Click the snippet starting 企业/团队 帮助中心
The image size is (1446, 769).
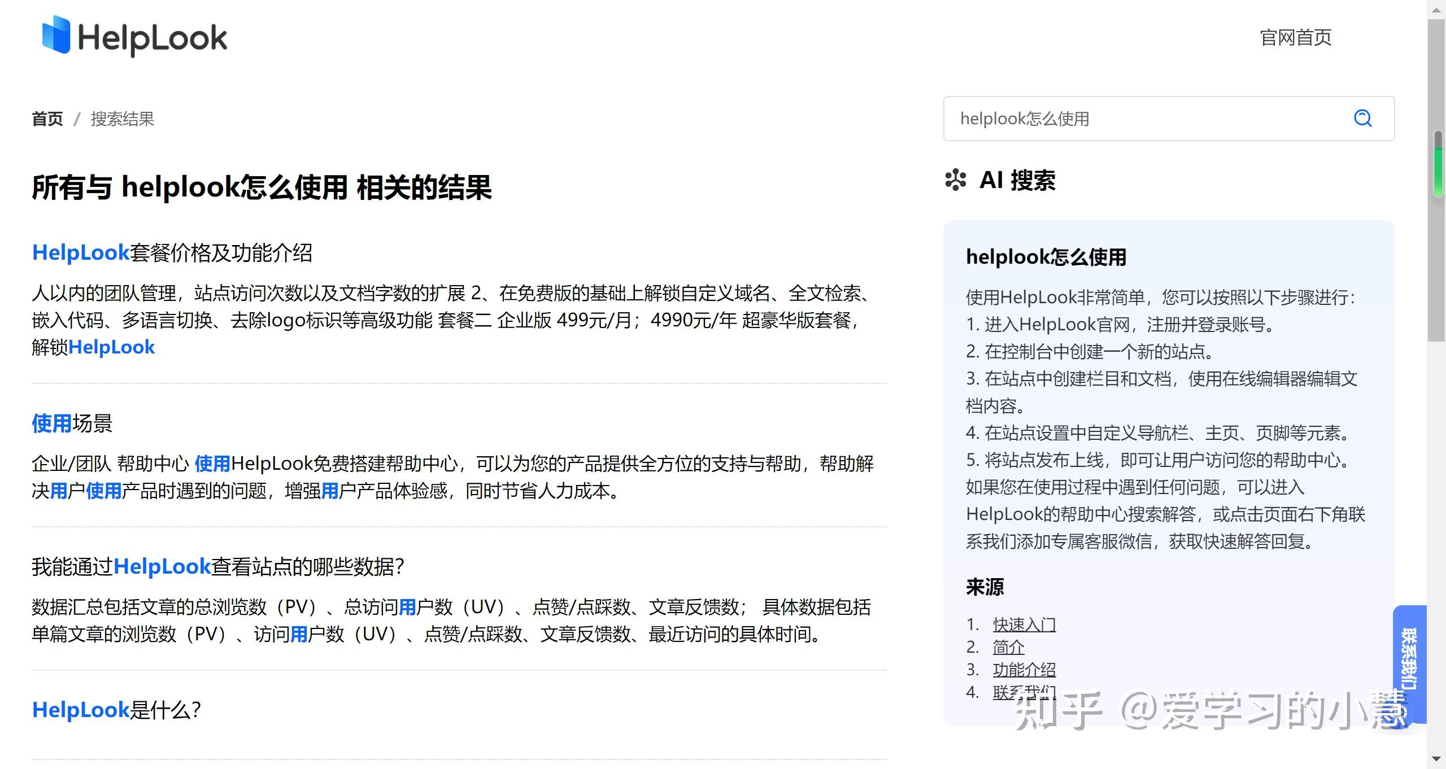pyautogui.click(x=452, y=477)
